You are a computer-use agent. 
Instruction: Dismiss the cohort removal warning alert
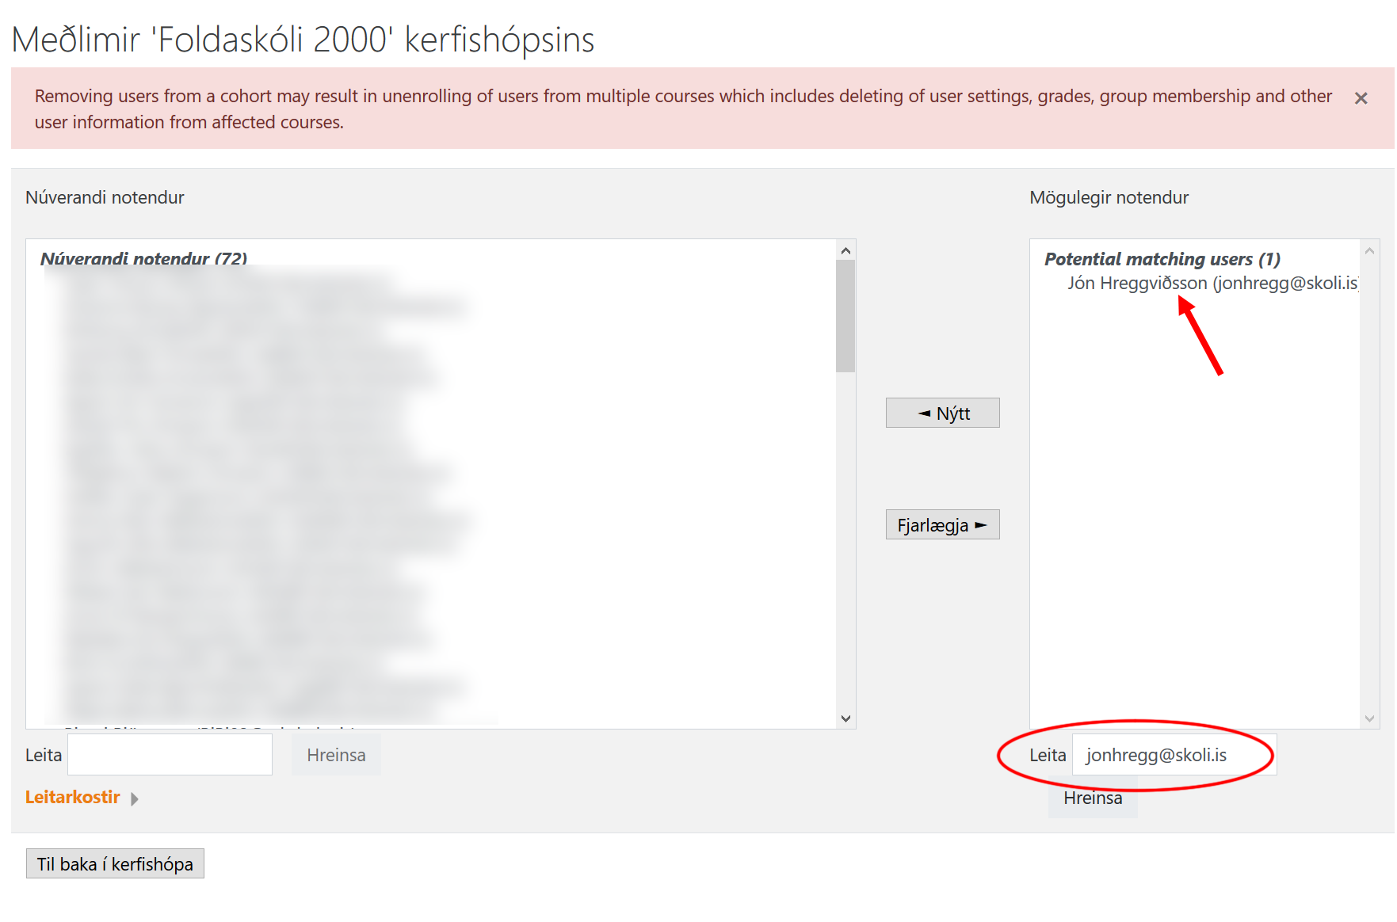click(1361, 98)
